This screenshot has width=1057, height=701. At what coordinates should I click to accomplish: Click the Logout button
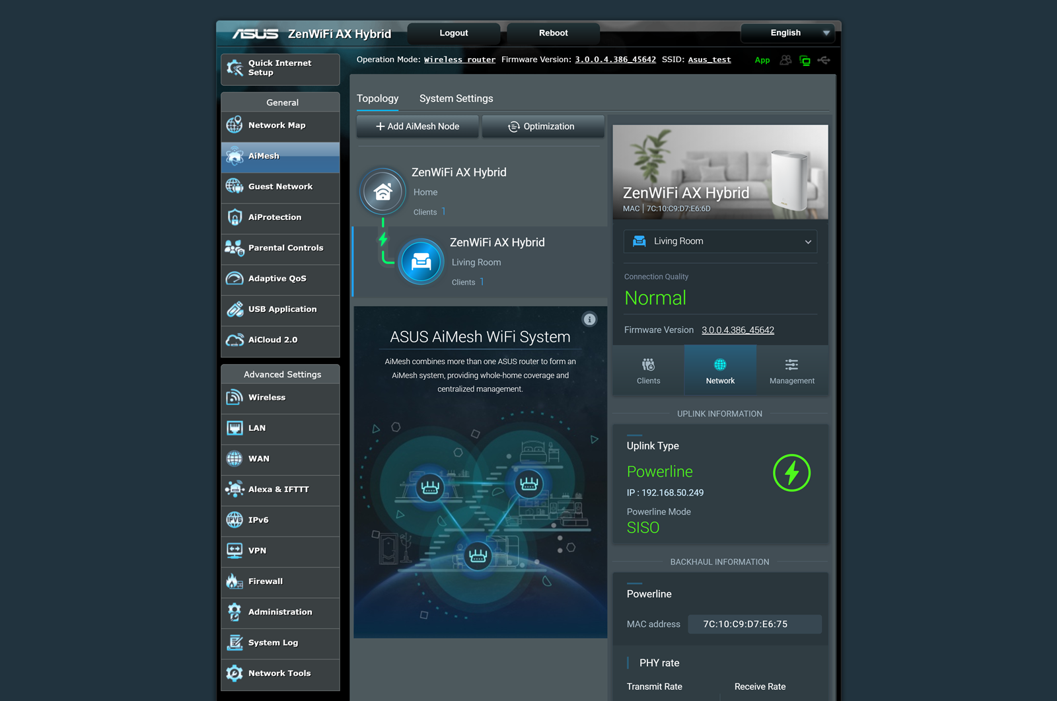454,33
